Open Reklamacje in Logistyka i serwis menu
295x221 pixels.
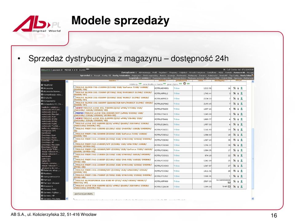[249, 78]
